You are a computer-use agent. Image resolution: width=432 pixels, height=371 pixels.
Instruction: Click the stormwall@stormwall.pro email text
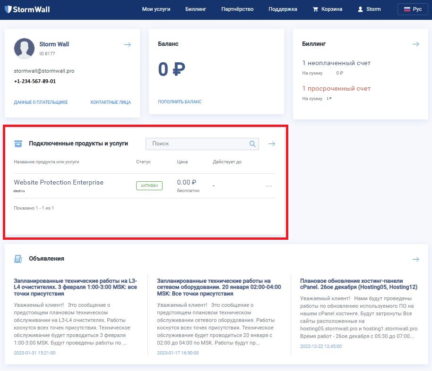click(44, 71)
